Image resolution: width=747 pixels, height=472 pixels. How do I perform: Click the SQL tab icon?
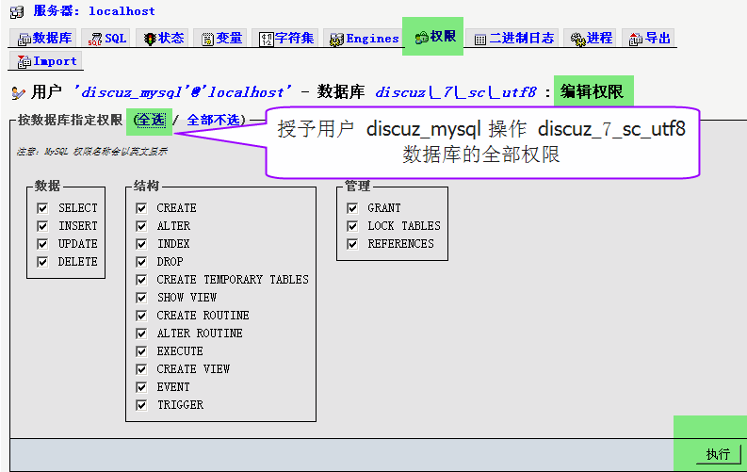point(95,39)
